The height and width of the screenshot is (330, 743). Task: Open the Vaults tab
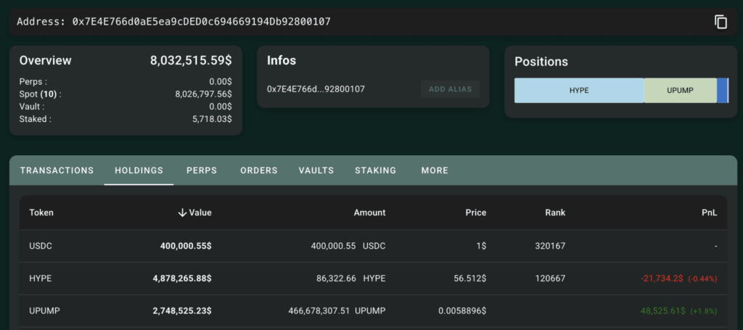(316, 170)
